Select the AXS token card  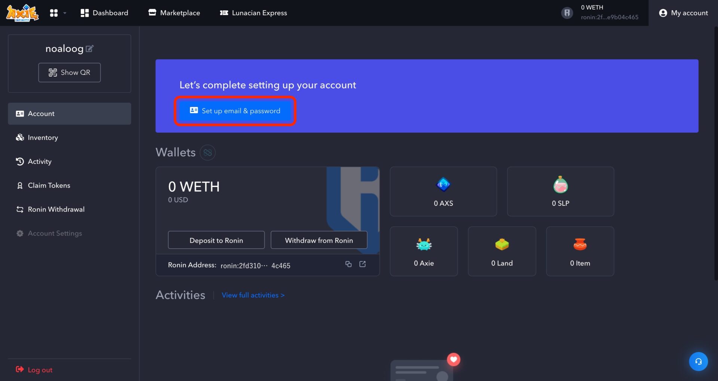(443, 191)
